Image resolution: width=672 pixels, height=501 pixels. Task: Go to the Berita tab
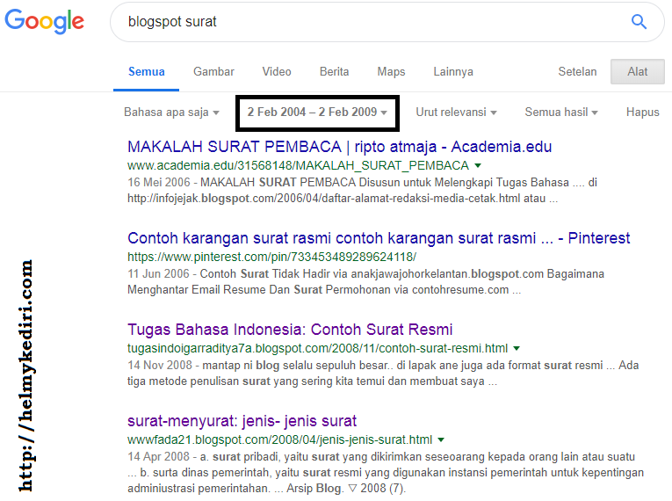click(x=334, y=71)
